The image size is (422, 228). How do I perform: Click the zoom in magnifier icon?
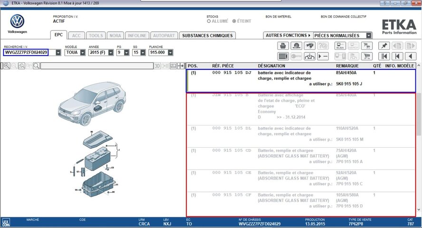pyautogui.click(x=7, y=66)
